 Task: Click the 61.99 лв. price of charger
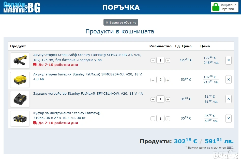coord(211,102)
